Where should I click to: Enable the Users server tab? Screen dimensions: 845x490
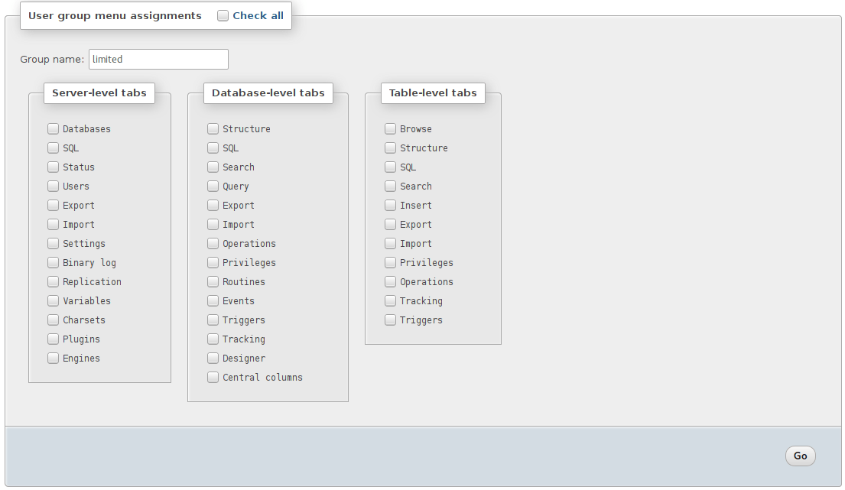tap(53, 186)
